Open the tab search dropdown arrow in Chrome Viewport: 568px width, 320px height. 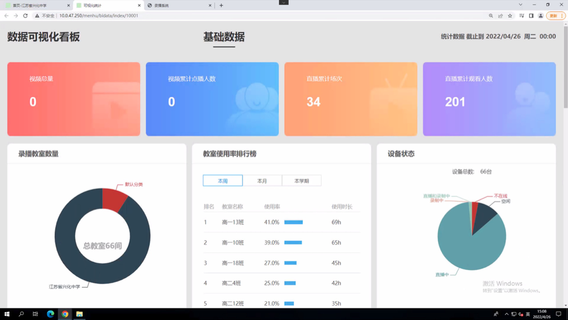[x=520, y=5]
